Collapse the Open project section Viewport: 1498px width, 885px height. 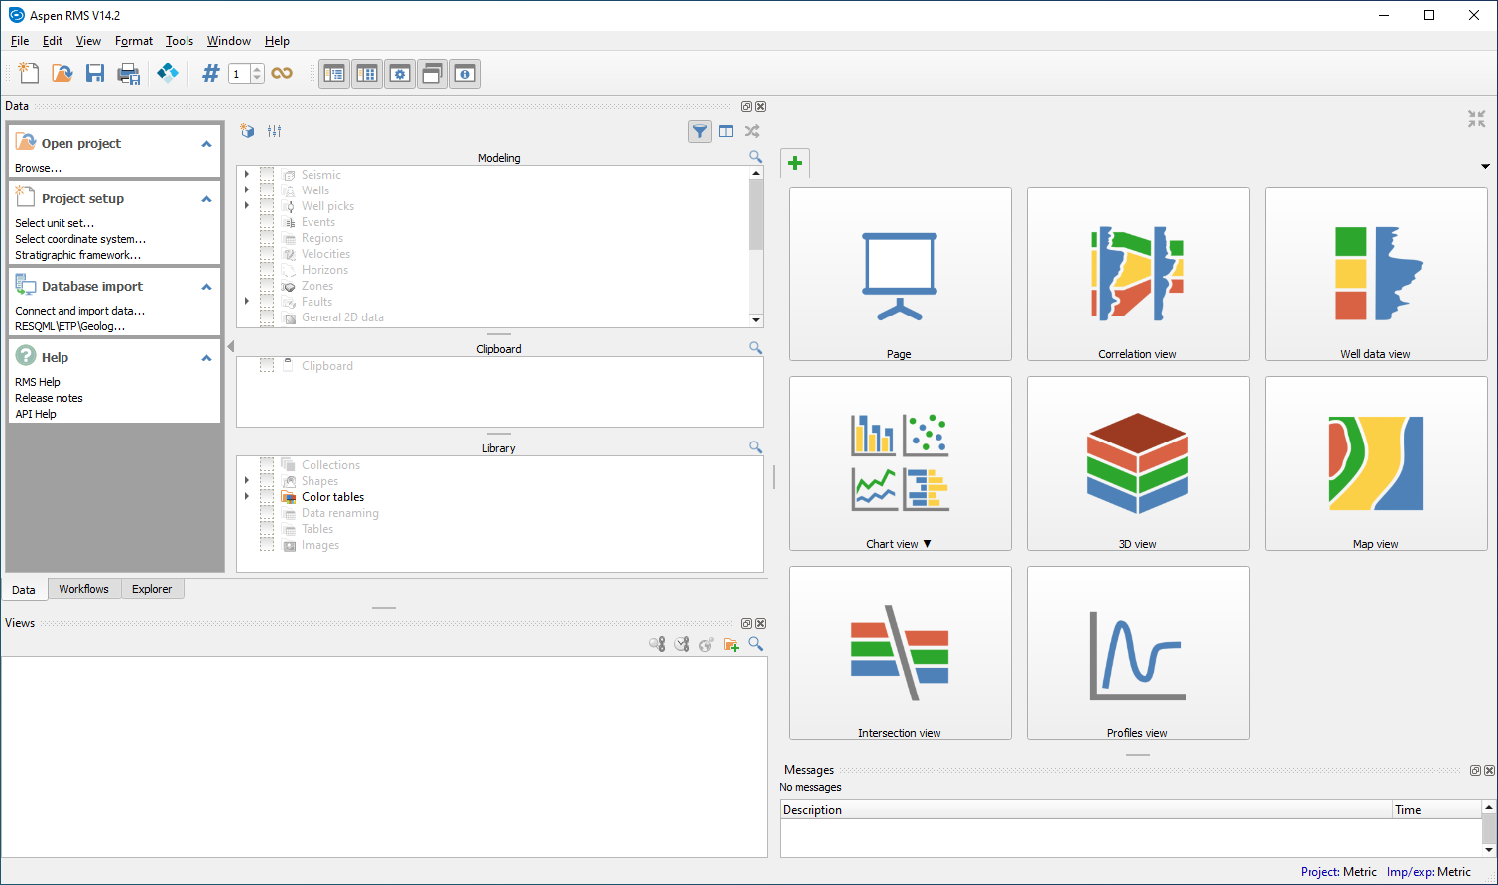(x=206, y=144)
